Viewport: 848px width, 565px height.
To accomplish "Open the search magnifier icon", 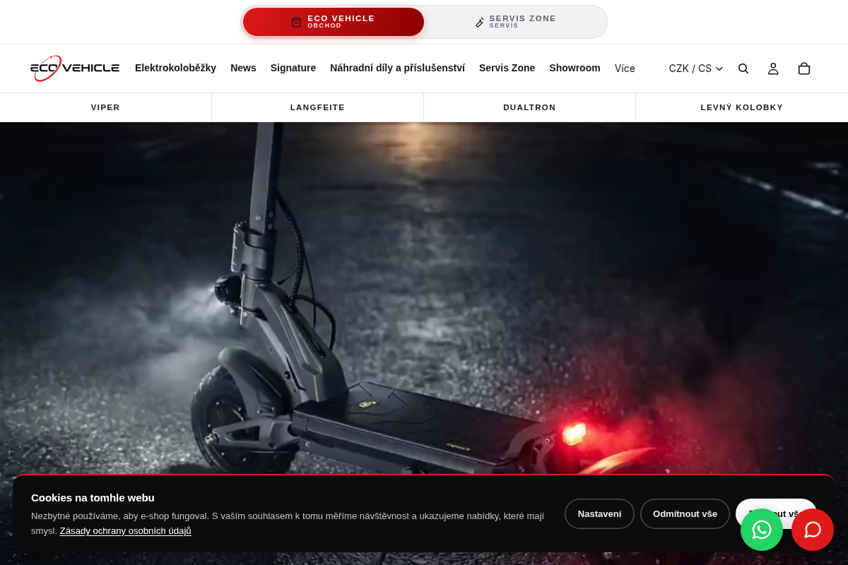I will (743, 69).
